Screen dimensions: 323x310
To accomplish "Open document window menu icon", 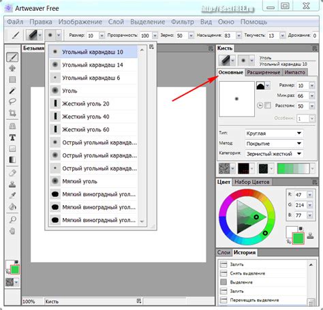I will tap(211, 48).
